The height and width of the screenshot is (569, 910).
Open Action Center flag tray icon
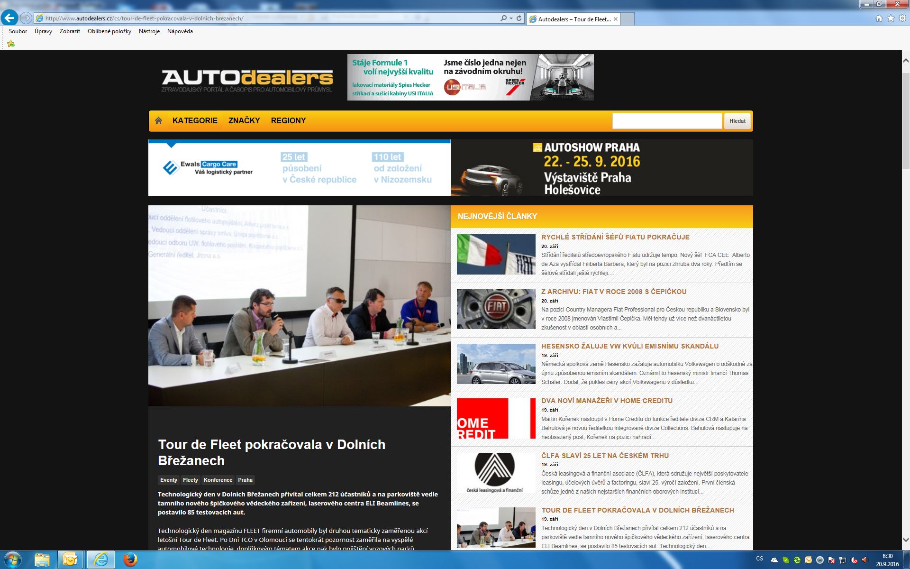(831, 560)
